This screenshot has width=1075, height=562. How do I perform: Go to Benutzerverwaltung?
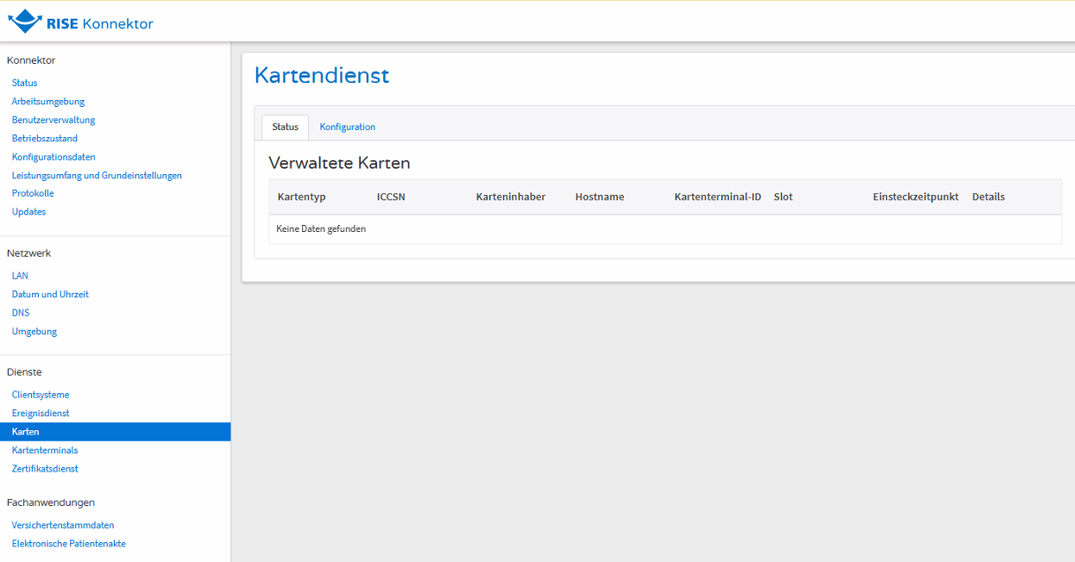coord(53,120)
